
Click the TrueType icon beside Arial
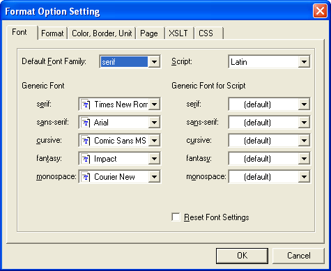86,123
